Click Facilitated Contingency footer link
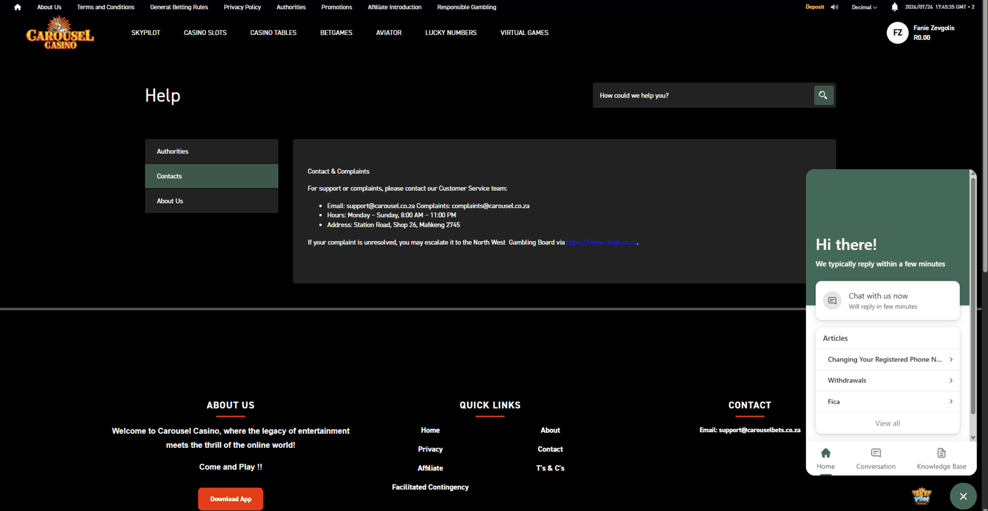The image size is (988, 511). click(x=430, y=487)
